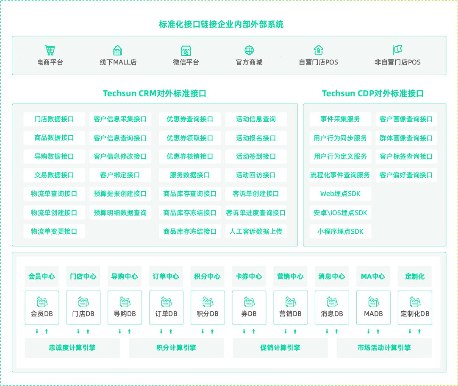
Task: Click the 促销计算引擎 box
Action: coord(280,348)
